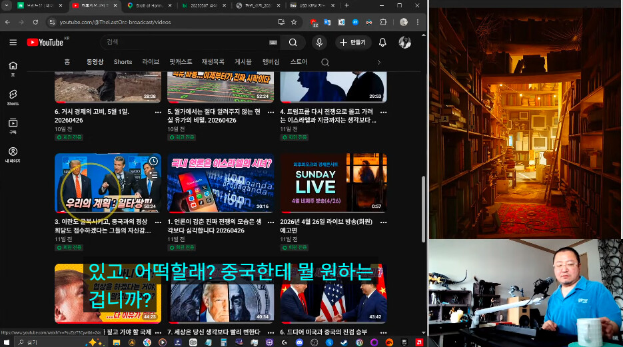623x347 pixels.
Task: Open more options for 4월 26일 라이브 방송 예고편
Action: pos(383,222)
